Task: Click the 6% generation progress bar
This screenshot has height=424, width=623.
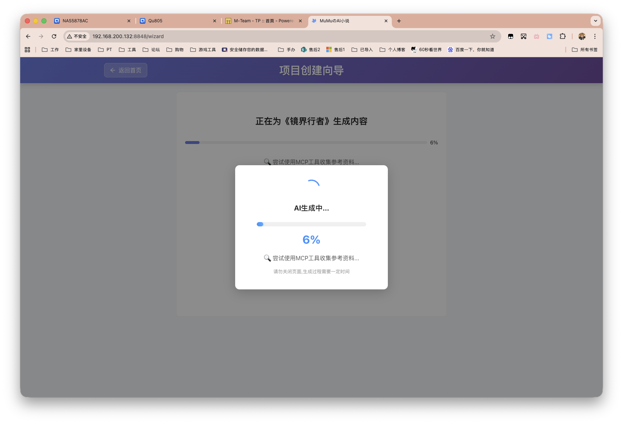Action: (311, 224)
